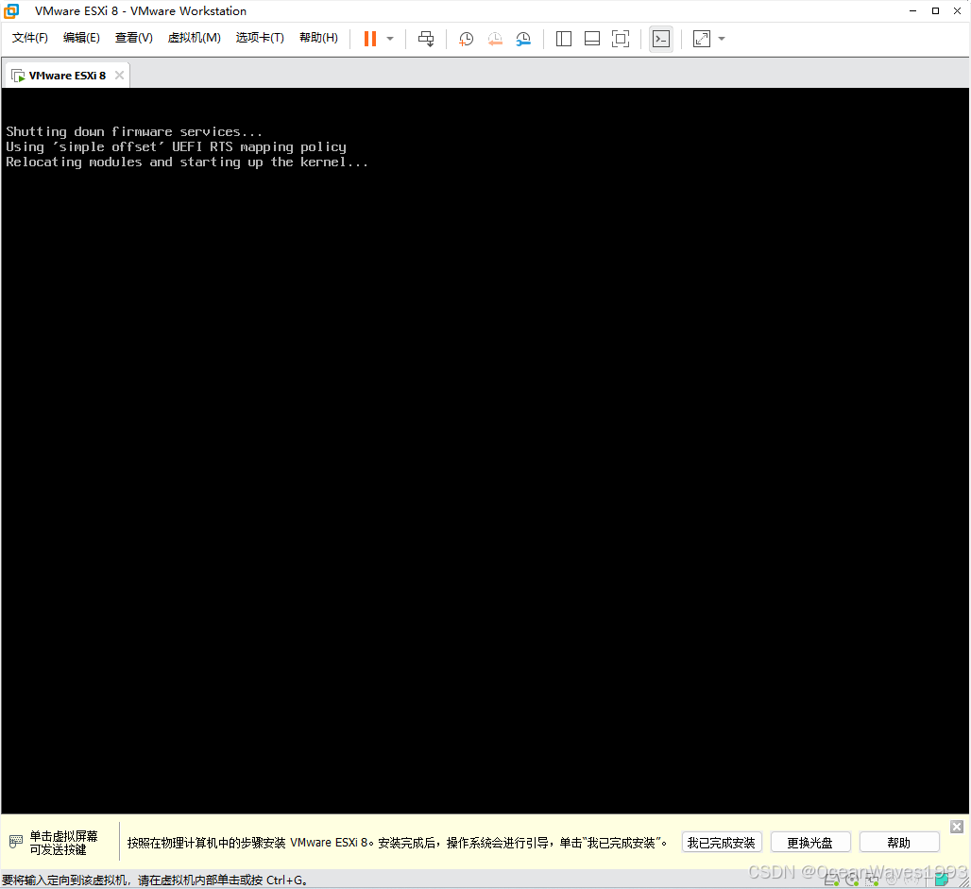Click the 'UEFI RTS mapping policy' line
The height and width of the screenshot is (889, 971).
point(176,146)
